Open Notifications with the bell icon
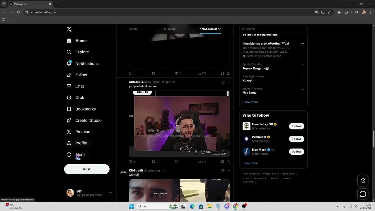375x211 pixels. 82,63
